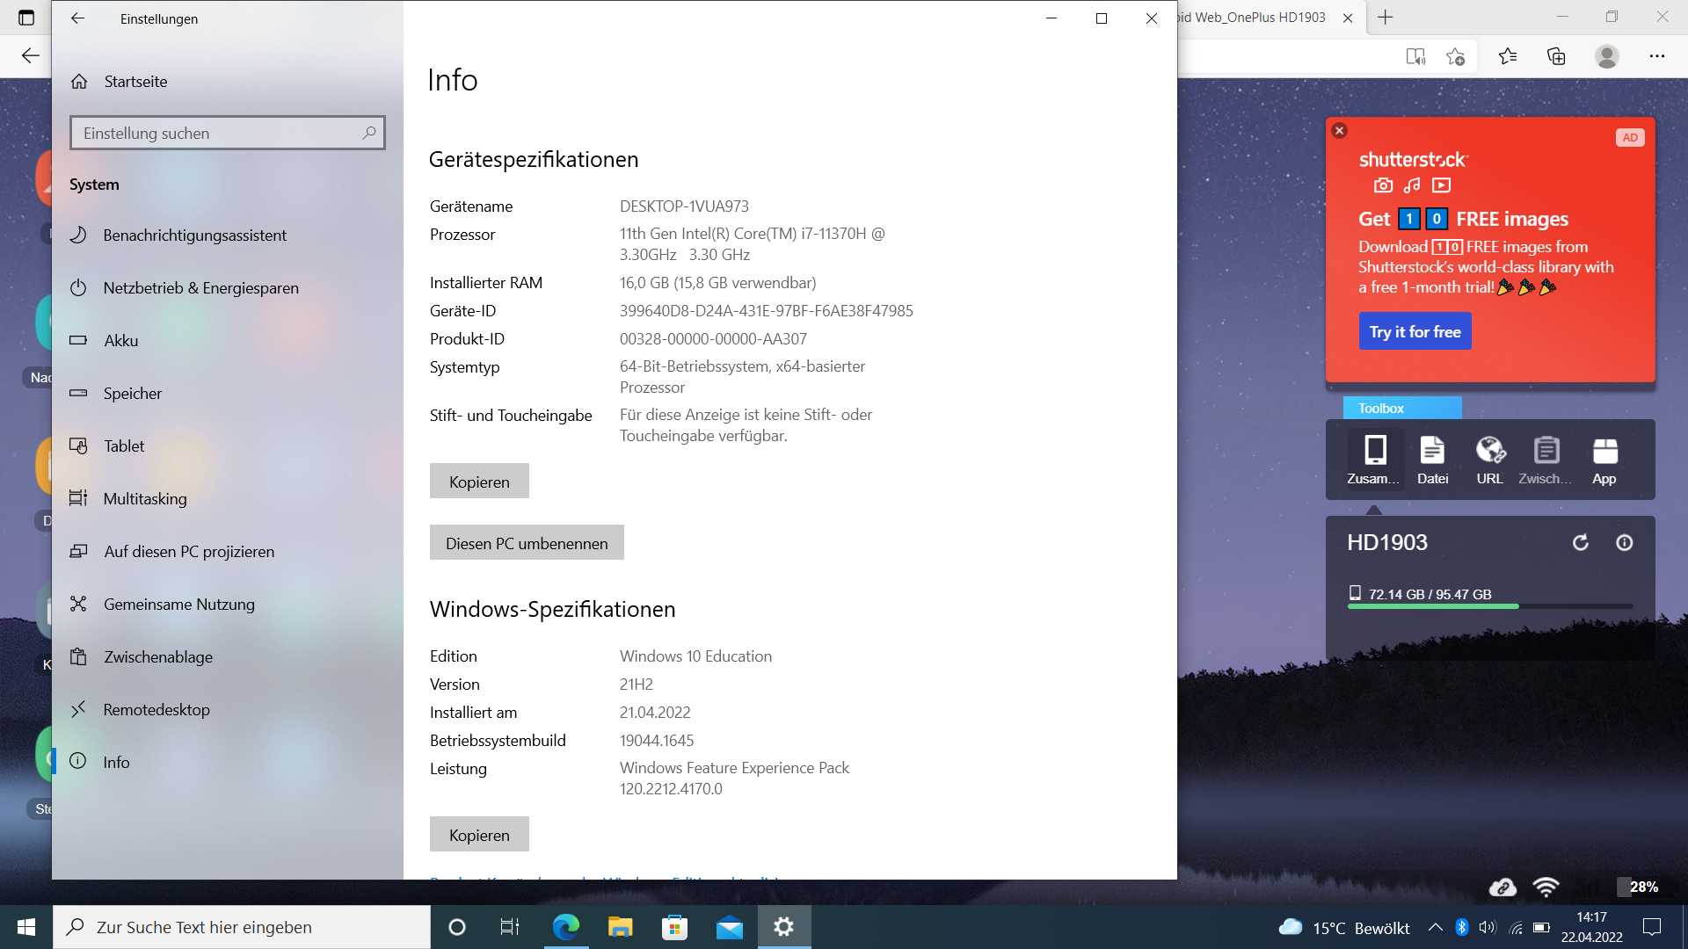Click Diesen PC umbenennen button
Image resolution: width=1688 pixels, height=949 pixels.
(526, 543)
